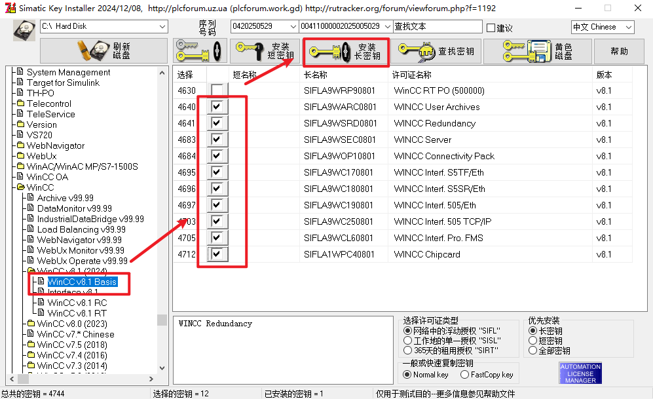The image size is (653, 399).
Task: Click the 黄色磁盘 yellow disk button
Action: (537, 51)
